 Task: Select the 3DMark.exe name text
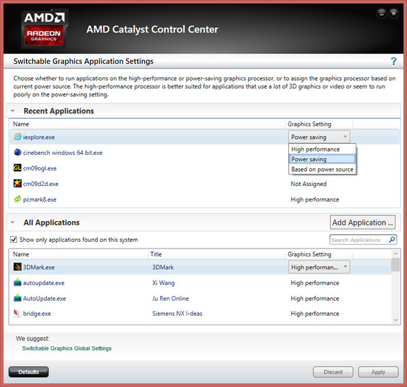click(39, 268)
